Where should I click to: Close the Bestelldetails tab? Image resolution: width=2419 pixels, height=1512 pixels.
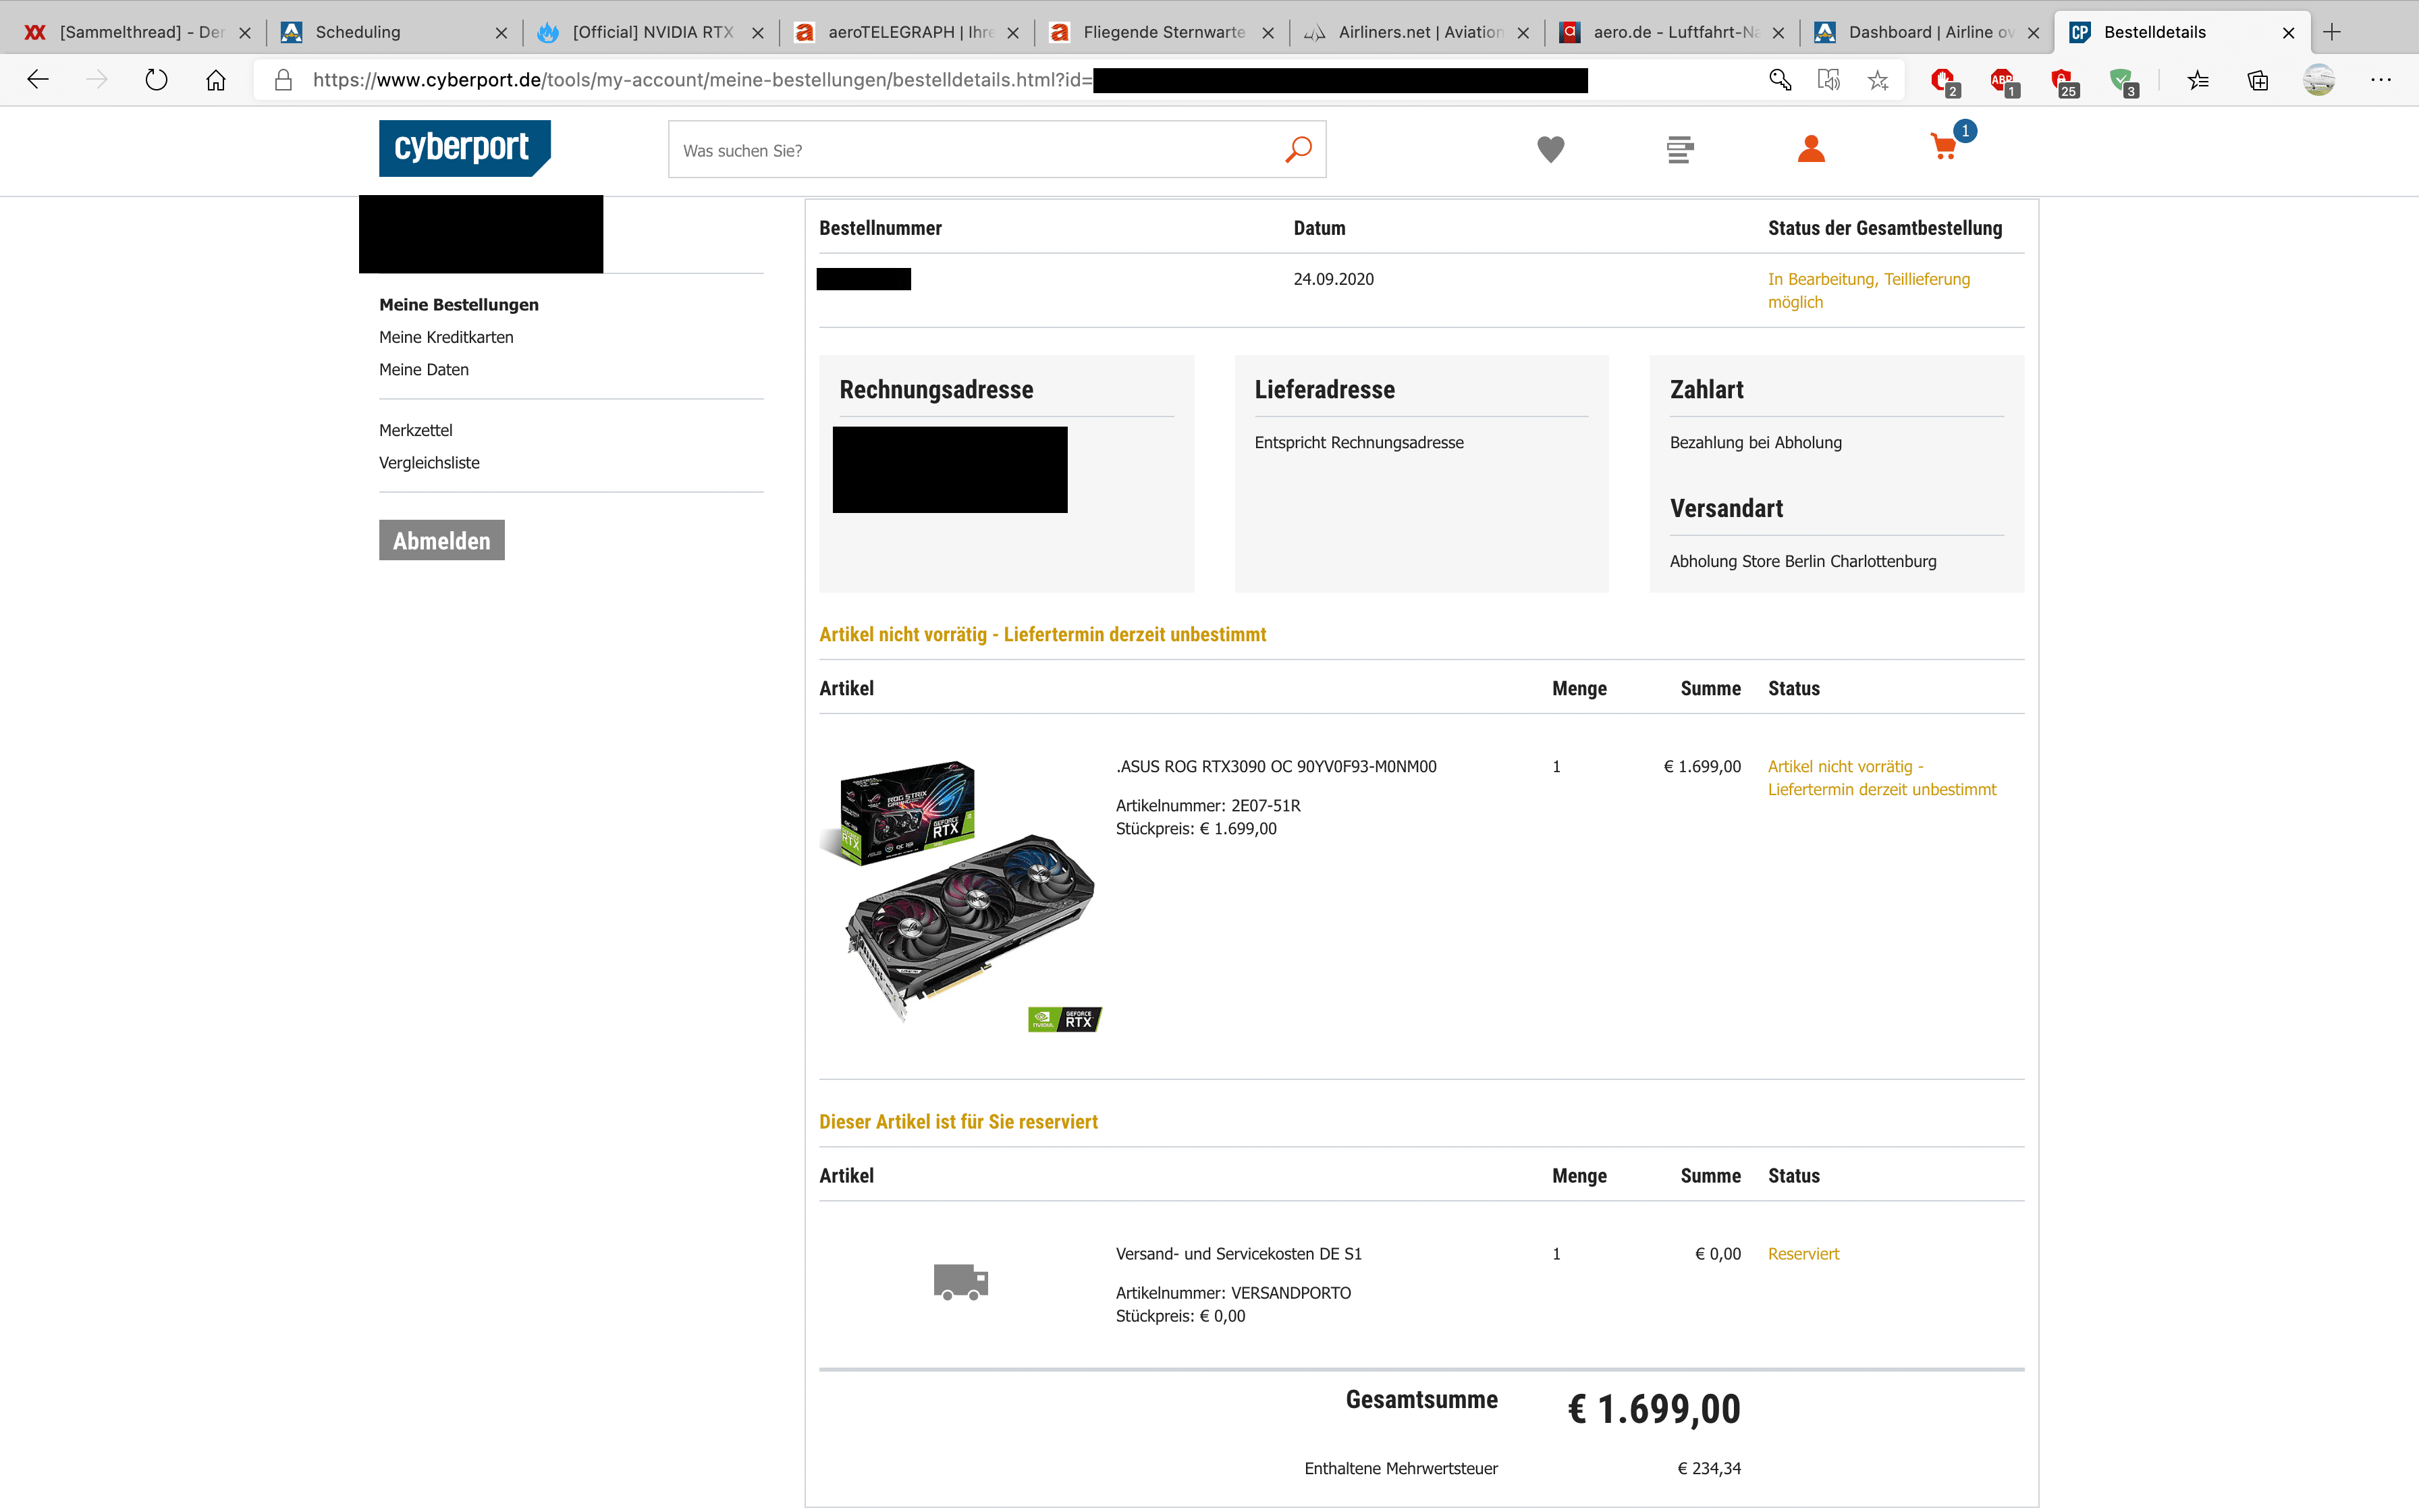pos(2289,33)
